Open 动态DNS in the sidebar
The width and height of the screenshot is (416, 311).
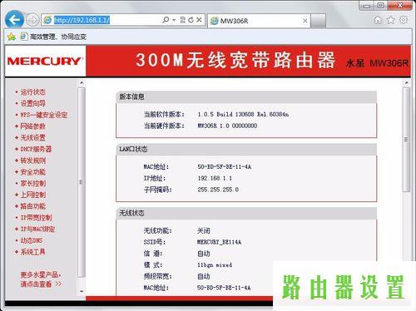coord(32,240)
